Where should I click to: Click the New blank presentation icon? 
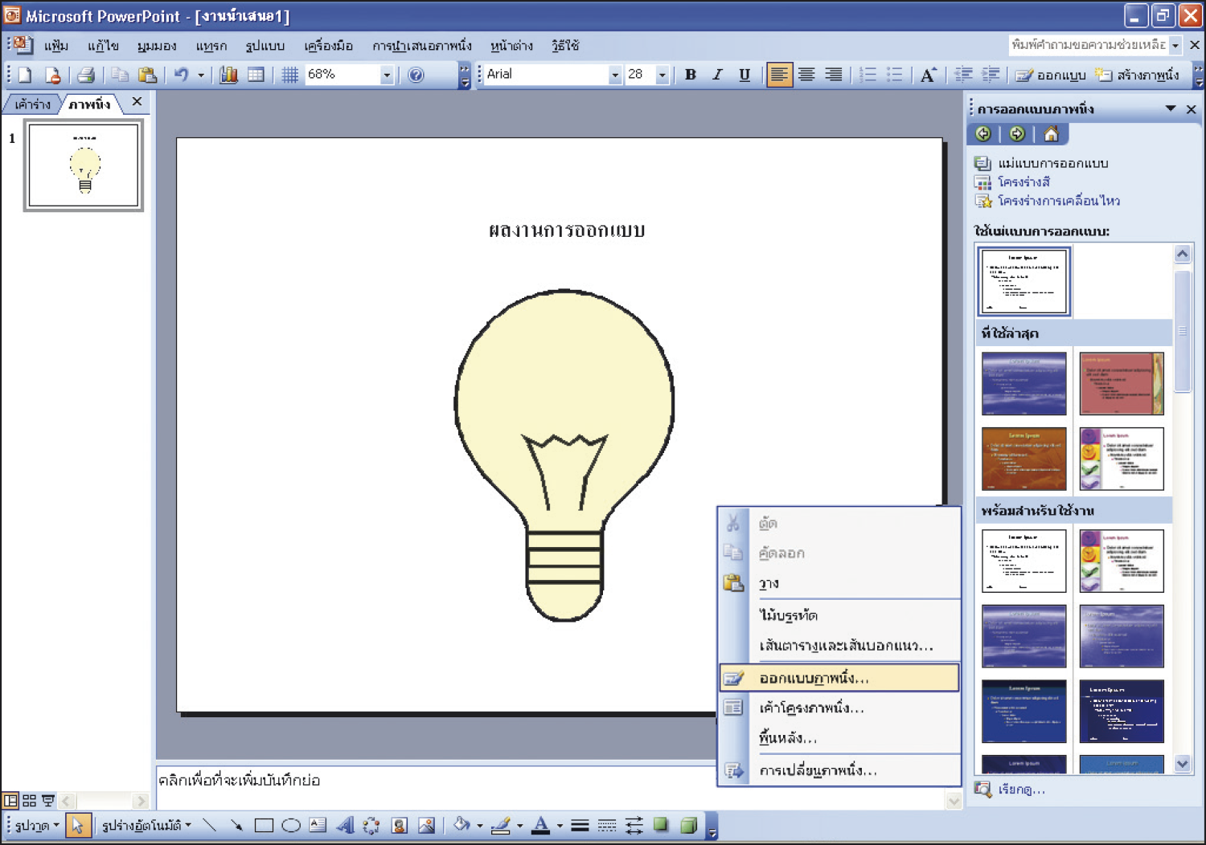click(25, 75)
